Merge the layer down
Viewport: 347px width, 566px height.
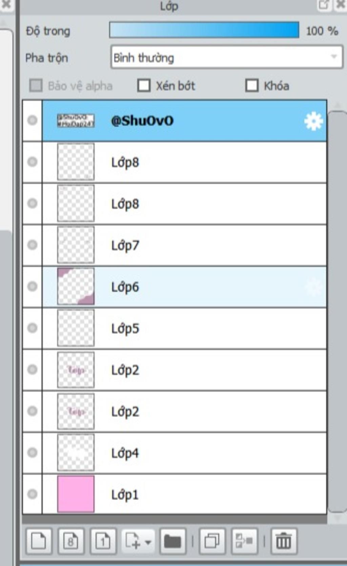pyautogui.click(x=244, y=541)
